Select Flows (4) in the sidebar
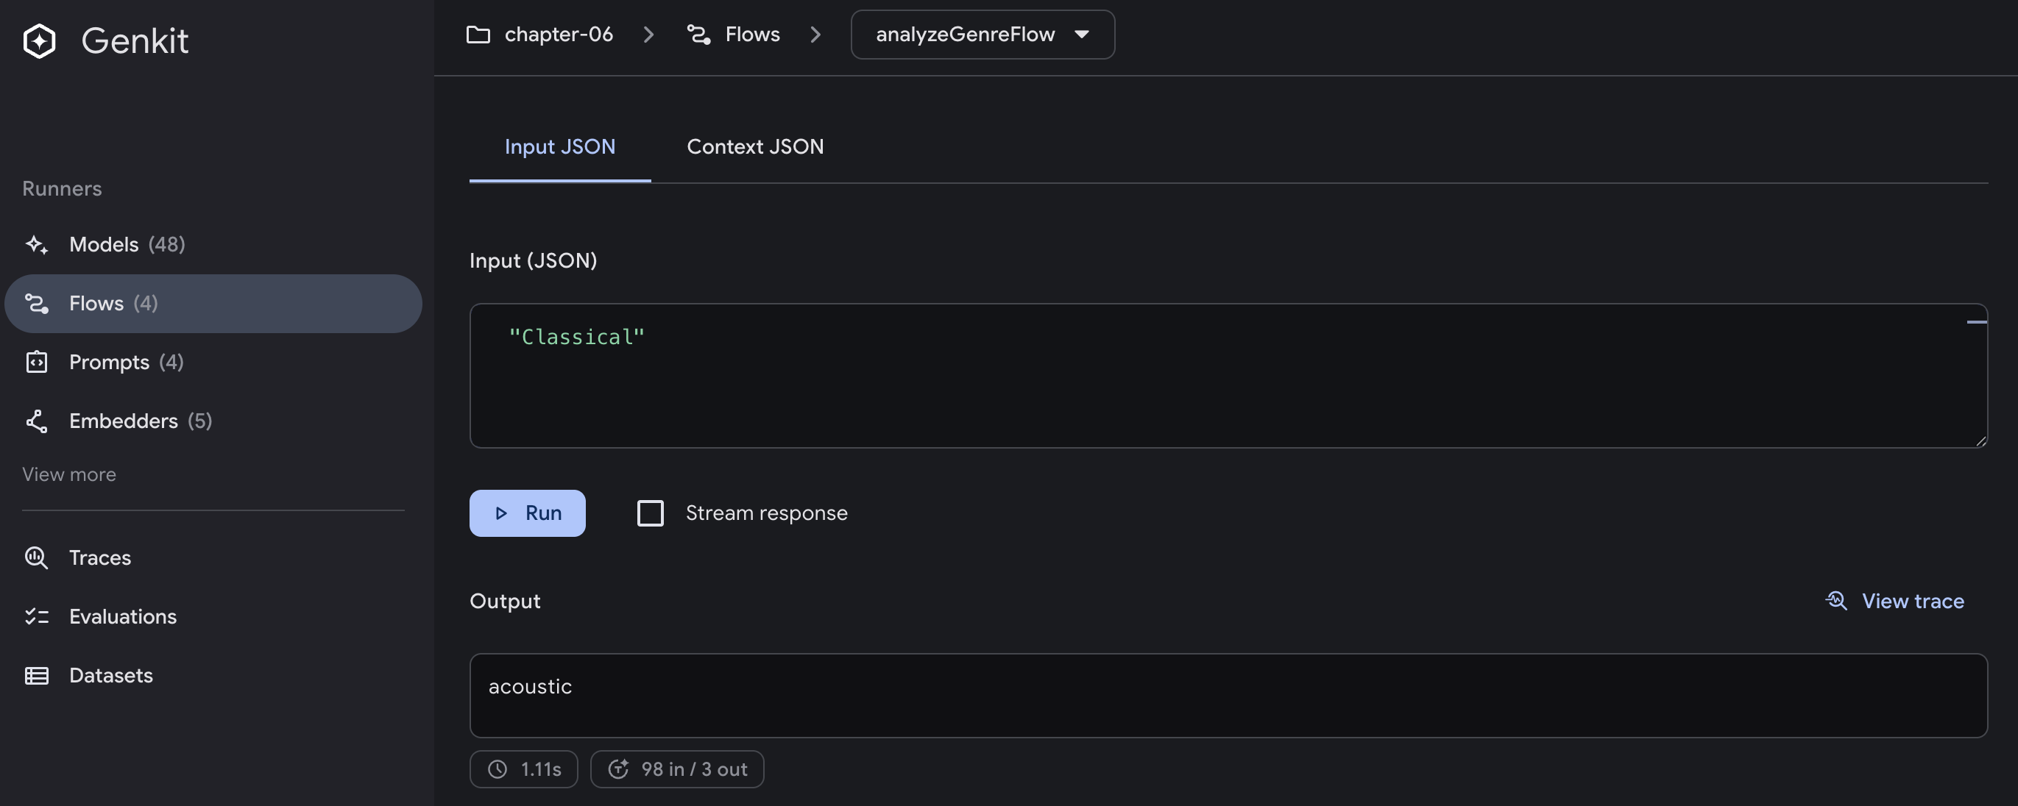 coord(213,304)
